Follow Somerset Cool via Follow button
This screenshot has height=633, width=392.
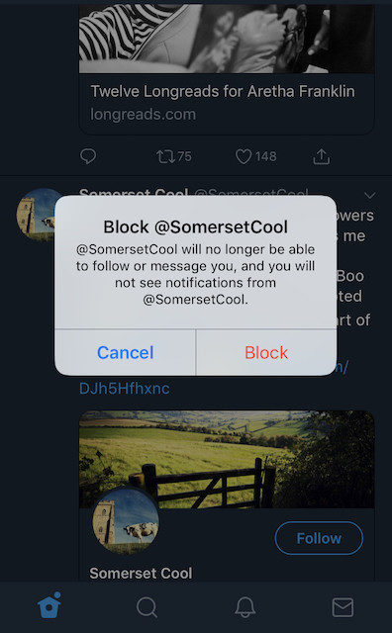319,538
